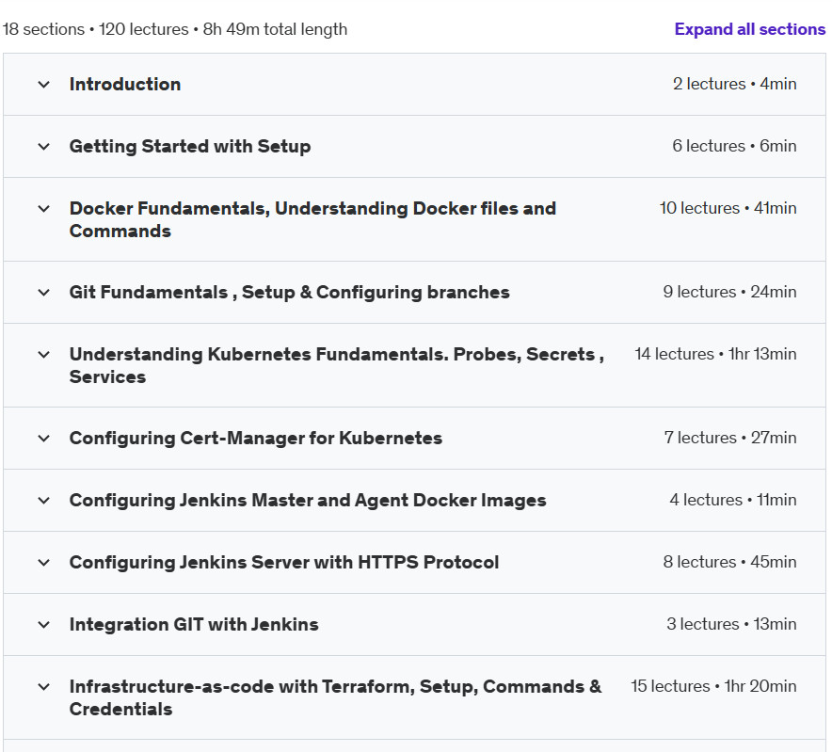Screen dimensions: 832x752
Task: Click the '3 lectures • 13min' text
Action: (x=731, y=624)
